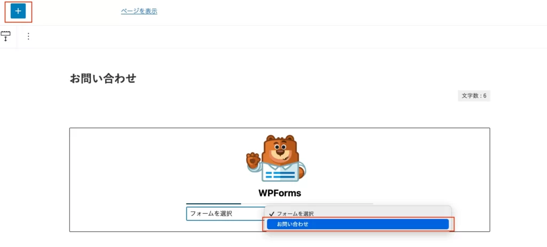Click the dark filled segment of progress bar
The image size is (547, 247).
[214, 203]
